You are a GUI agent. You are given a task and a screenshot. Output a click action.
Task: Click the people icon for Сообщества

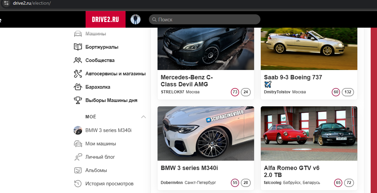point(78,60)
